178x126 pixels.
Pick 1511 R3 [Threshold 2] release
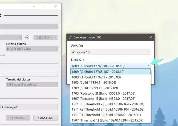click(110, 104)
